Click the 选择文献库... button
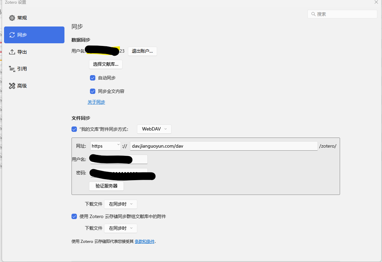 (x=106, y=64)
